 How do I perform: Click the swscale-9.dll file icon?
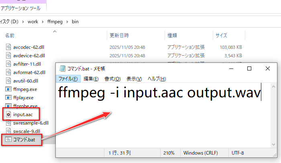[x=8, y=131]
